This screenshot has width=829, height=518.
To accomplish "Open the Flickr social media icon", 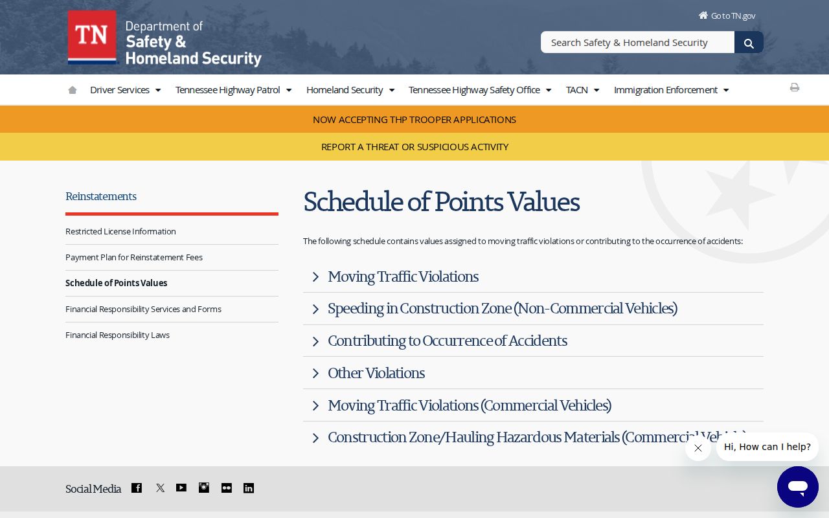I will (227, 488).
